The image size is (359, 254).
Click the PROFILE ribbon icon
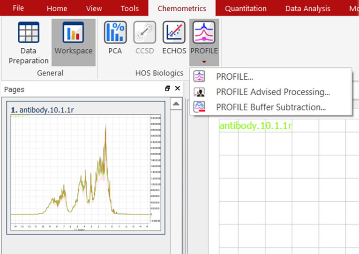204,34
